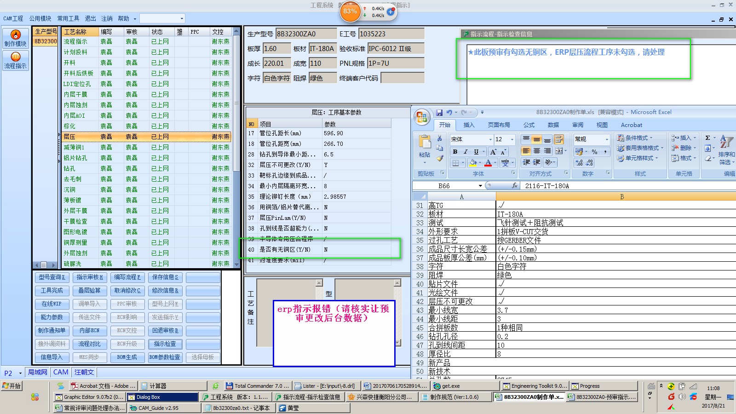The width and height of the screenshot is (736, 414).
Task: Open the font name 宋体 dropdown
Action: pyautogui.click(x=490, y=139)
